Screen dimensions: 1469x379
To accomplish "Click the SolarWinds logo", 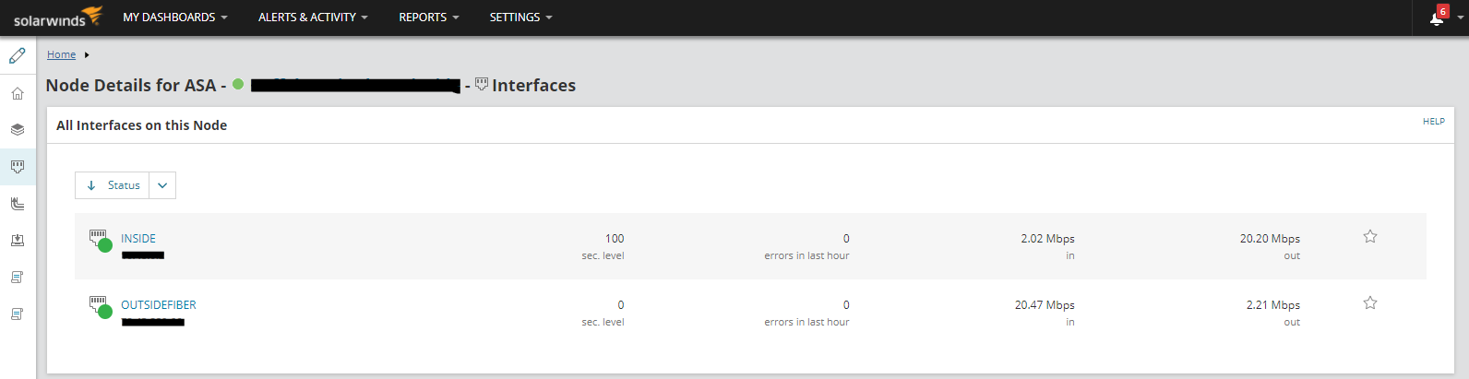I will click(x=57, y=17).
